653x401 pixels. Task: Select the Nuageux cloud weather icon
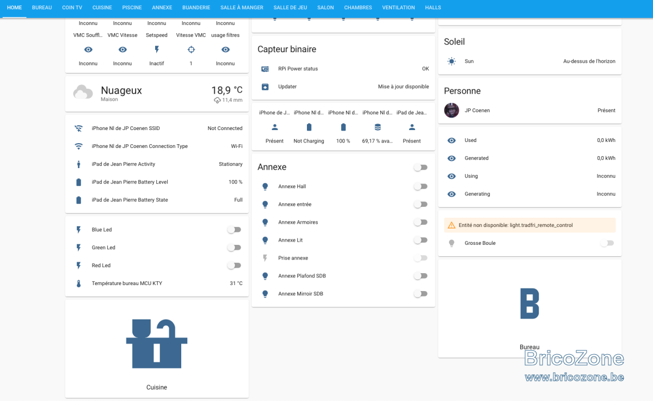click(x=83, y=92)
